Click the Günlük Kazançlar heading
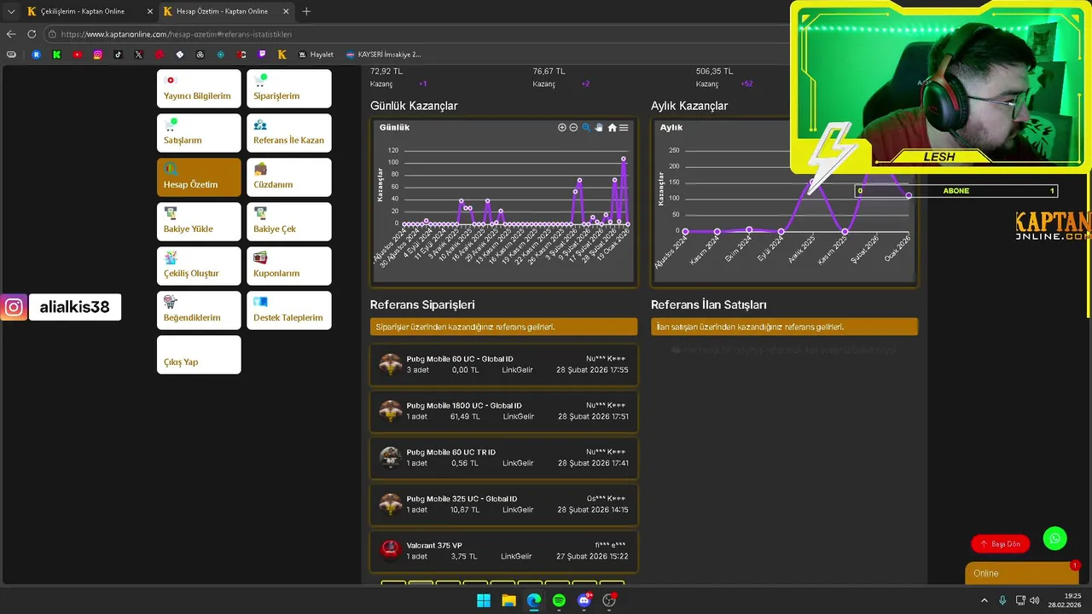 click(414, 106)
